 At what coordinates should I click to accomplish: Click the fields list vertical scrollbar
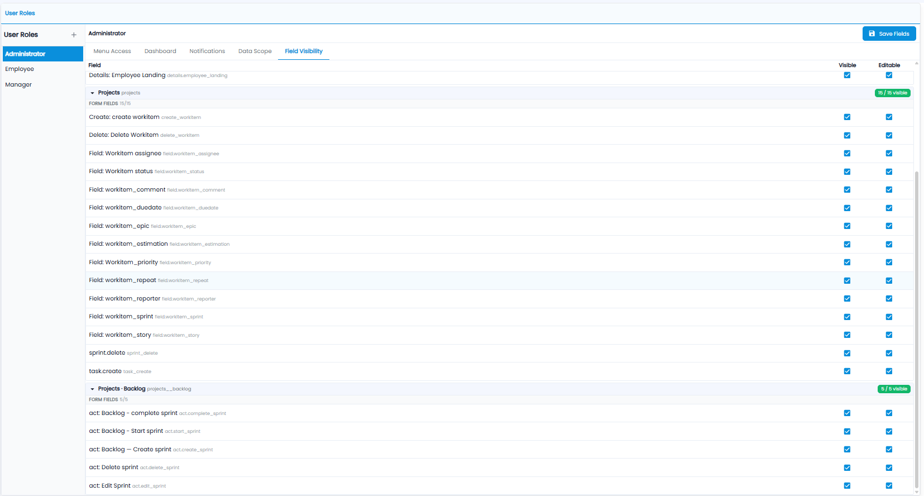[x=916, y=330]
